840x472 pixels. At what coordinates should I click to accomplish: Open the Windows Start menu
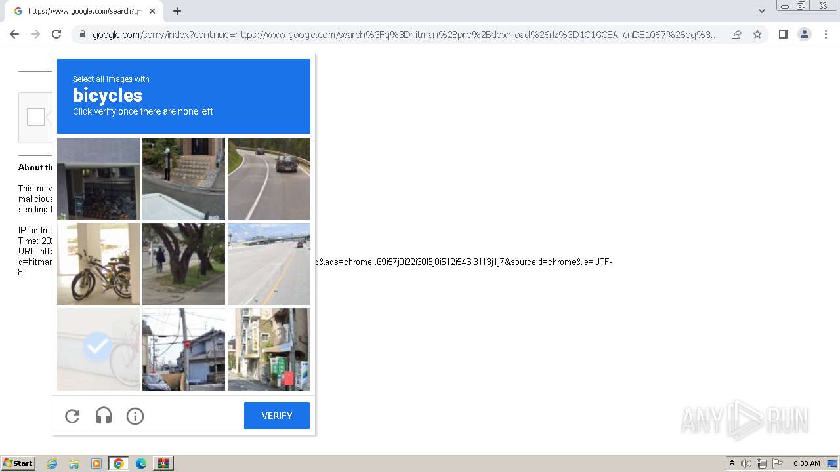click(x=18, y=463)
